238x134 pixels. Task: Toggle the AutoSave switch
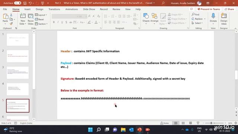(x=17, y=3)
